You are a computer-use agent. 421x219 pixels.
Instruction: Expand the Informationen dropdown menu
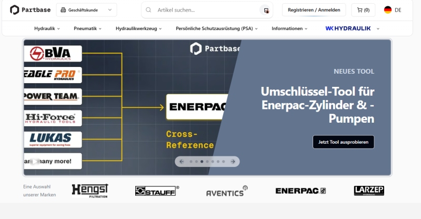289,28
